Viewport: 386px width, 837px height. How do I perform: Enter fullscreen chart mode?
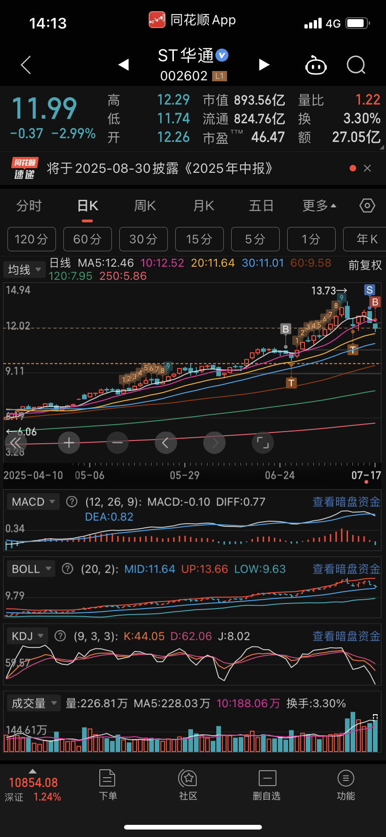[x=263, y=443]
